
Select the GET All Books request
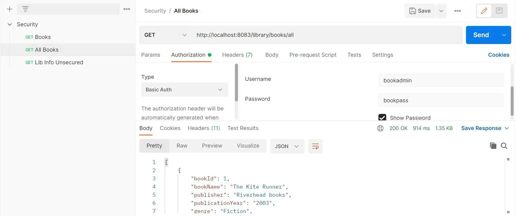(68, 50)
